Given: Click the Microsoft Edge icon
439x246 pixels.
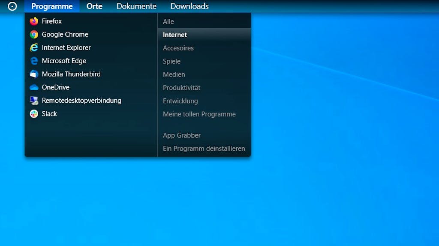Looking at the screenshot, I should pos(34,61).
